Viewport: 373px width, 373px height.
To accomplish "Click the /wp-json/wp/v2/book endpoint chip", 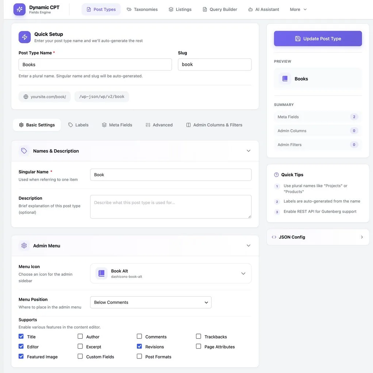I will tap(102, 97).
